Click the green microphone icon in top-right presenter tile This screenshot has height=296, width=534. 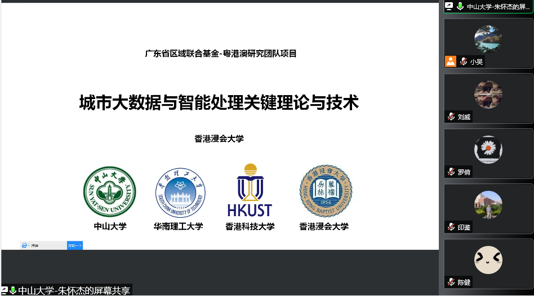(460, 6)
